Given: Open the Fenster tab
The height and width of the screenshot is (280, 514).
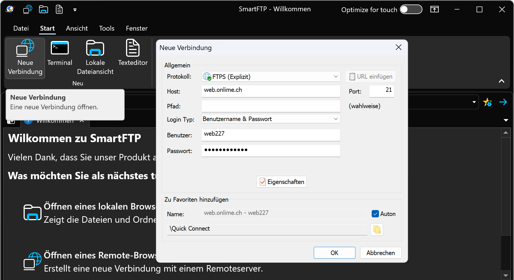Looking at the screenshot, I should [x=137, y=28].
